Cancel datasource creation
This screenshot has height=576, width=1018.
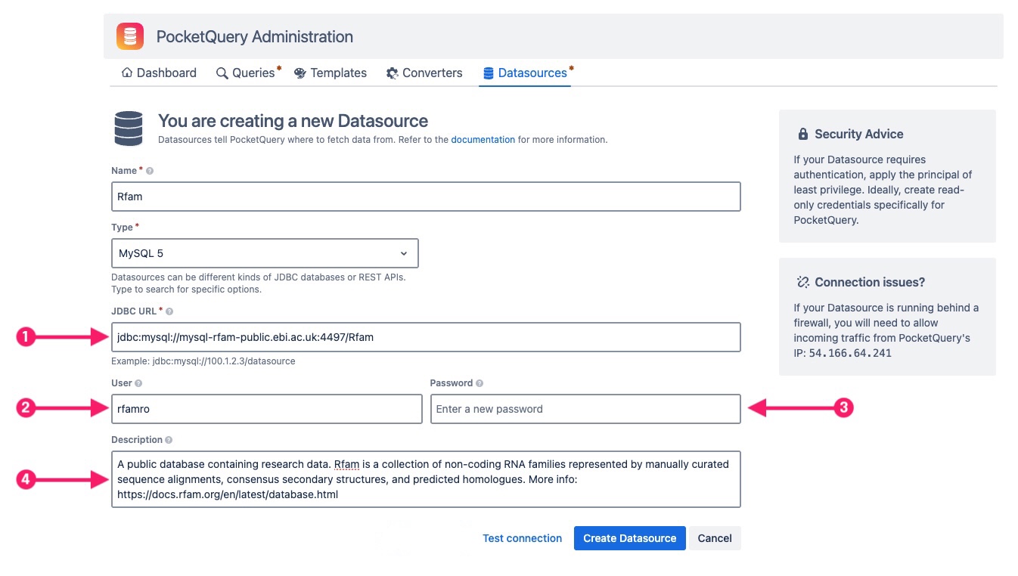click(x=715, y=538)
